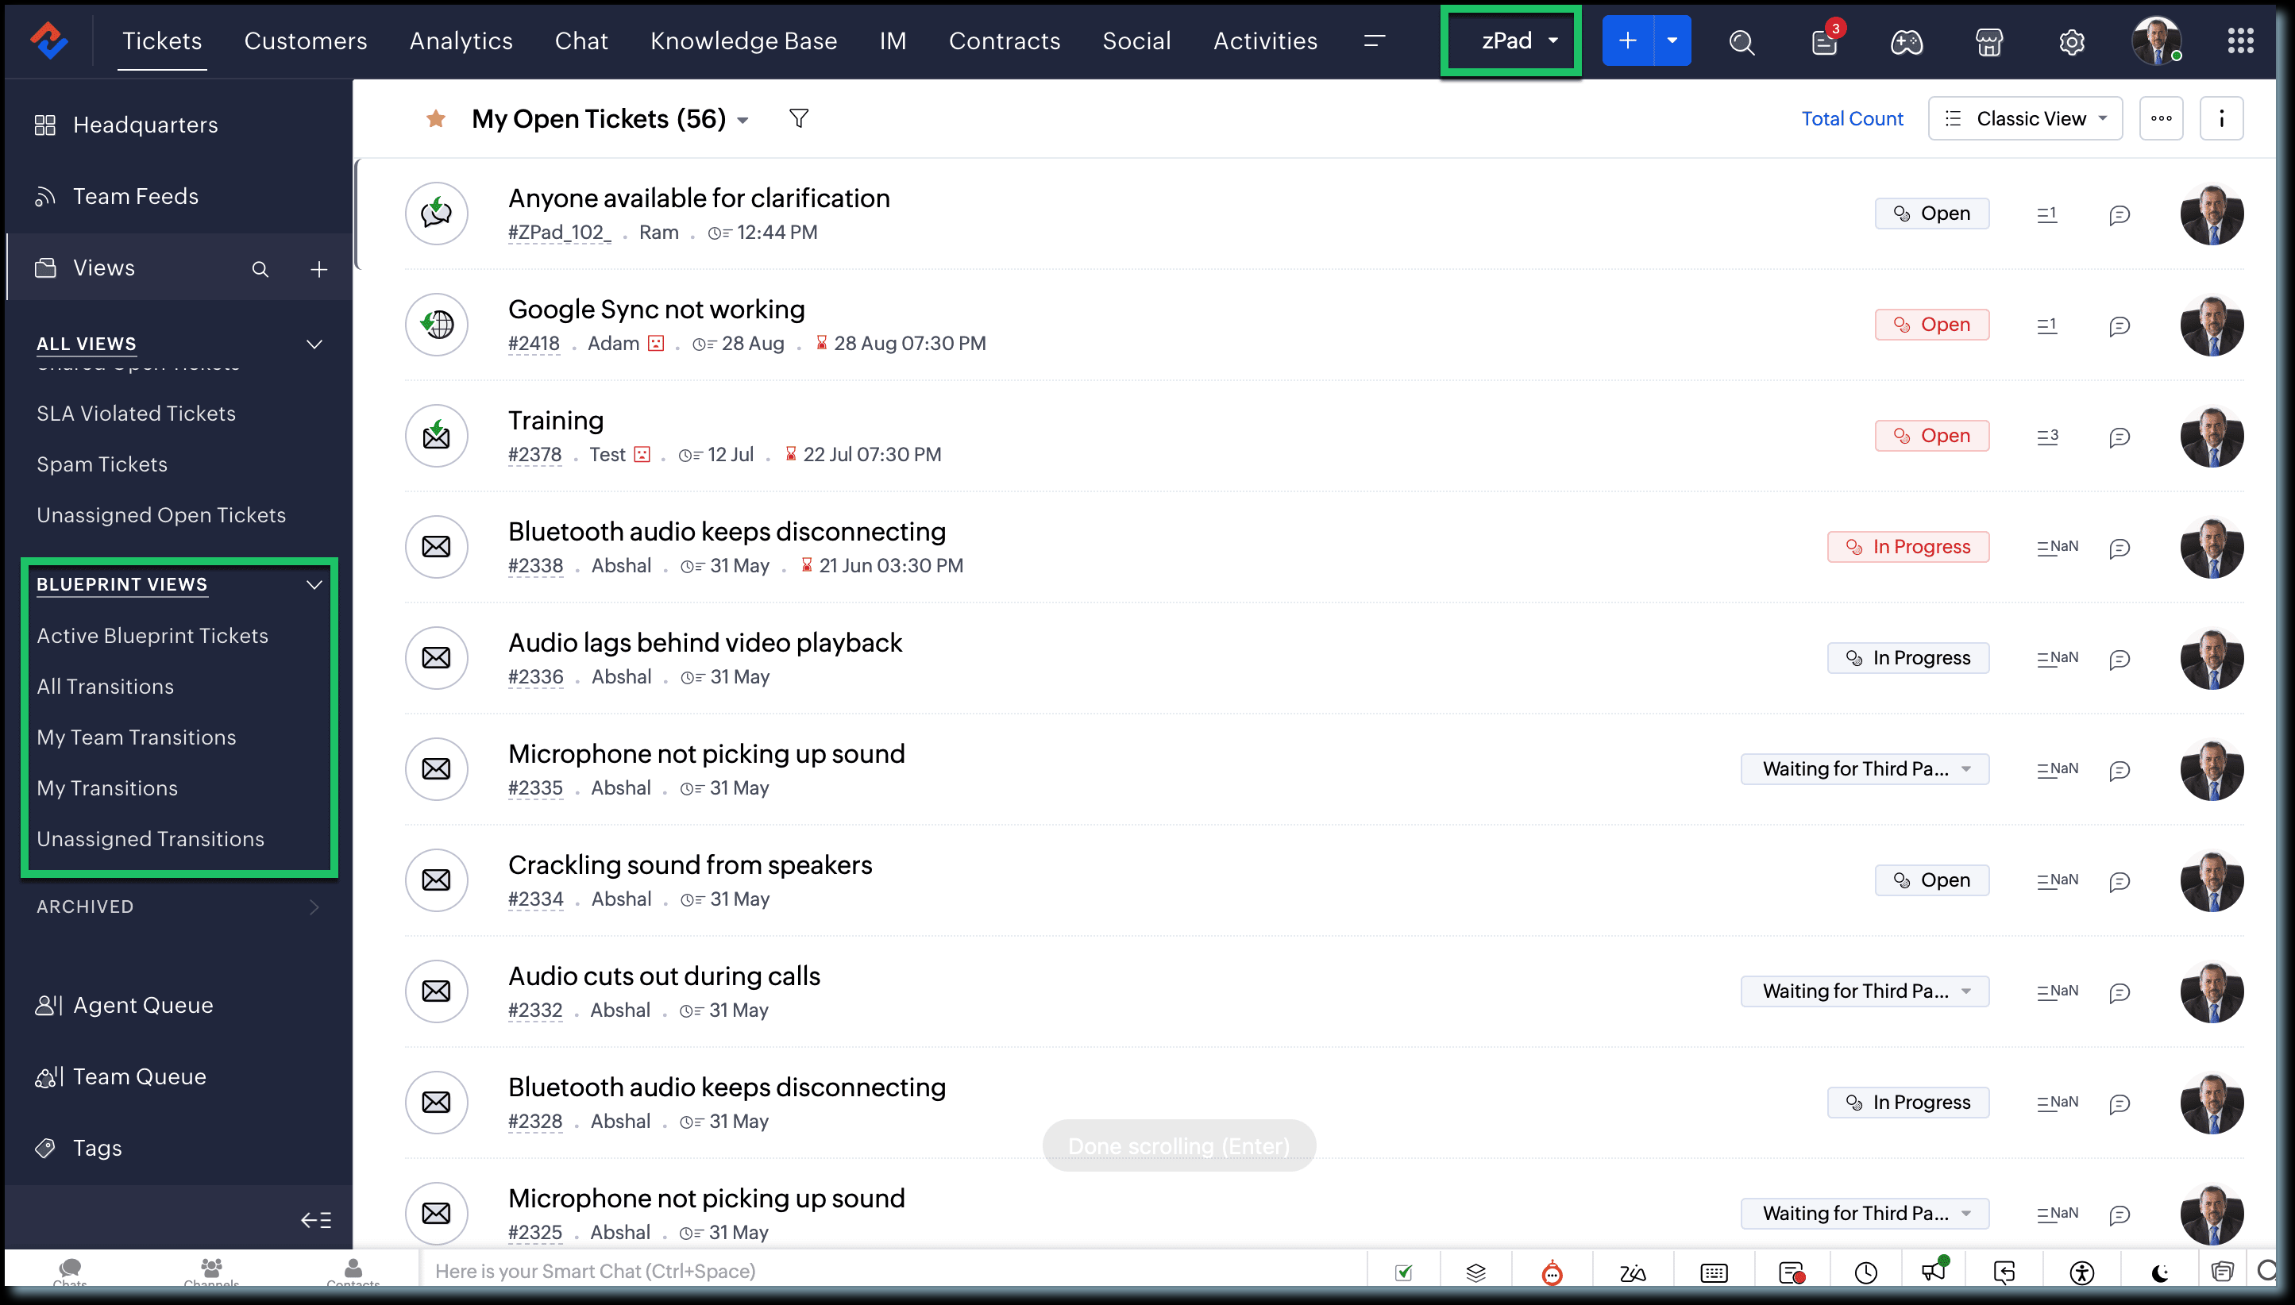Viewport: 2295px width, 1305px height.
Task: Open the marketplace store icon
Action: [1988, 41]
